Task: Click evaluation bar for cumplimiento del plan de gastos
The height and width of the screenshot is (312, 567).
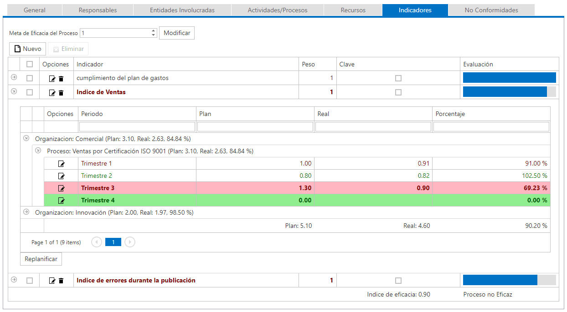Action: (510, 78)
